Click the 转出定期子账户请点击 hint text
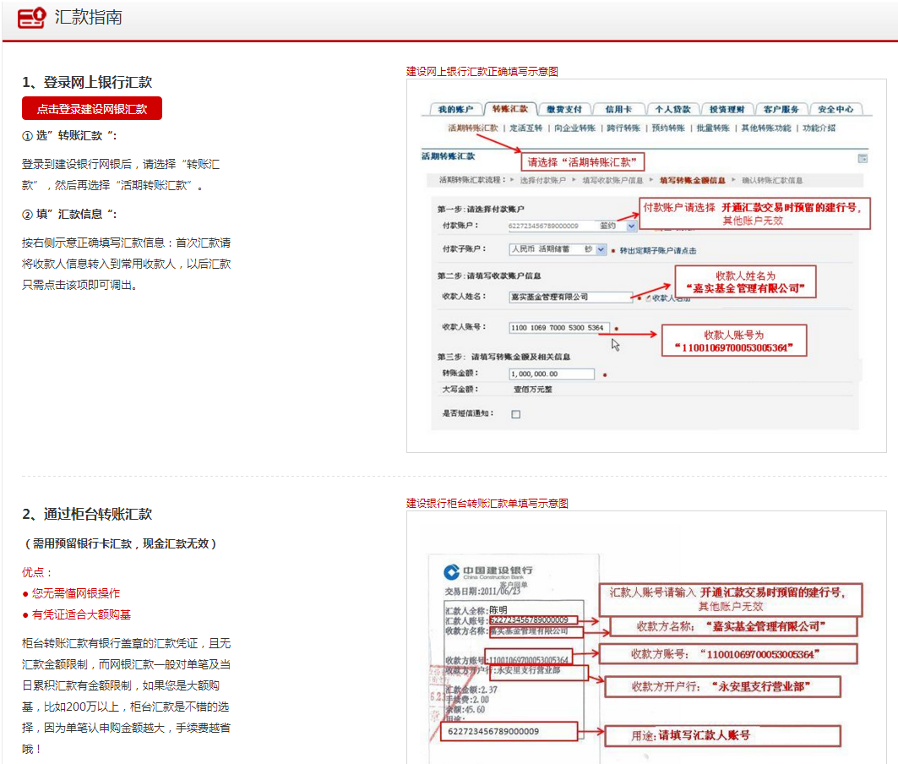Image resolution: width=898 pixels, height=764 pixels. (x=657, y=250)
